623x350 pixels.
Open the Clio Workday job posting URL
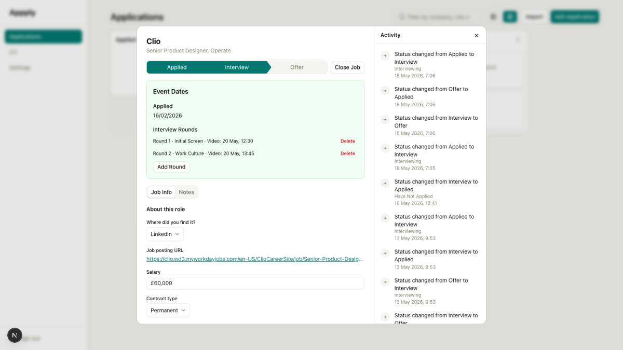pos(255,259)
